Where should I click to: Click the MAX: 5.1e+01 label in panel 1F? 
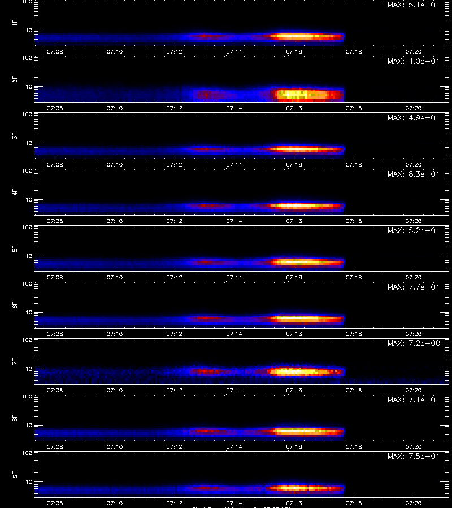(x=414, y=5)
